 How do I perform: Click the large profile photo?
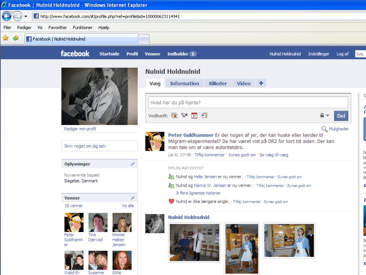tap(99, 96)
